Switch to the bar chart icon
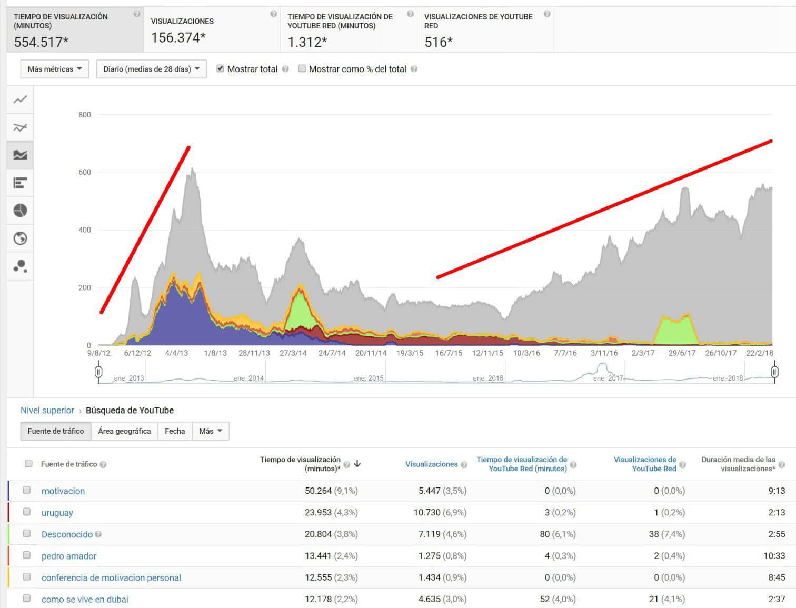This screenshot has height=608, width=796. pyautogui.click(x=20, y=183)
